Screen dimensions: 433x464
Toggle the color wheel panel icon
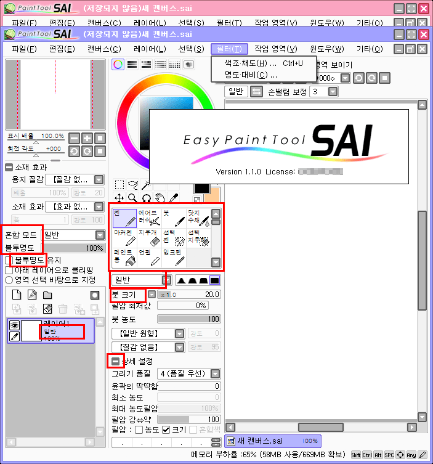coord(118,65)
